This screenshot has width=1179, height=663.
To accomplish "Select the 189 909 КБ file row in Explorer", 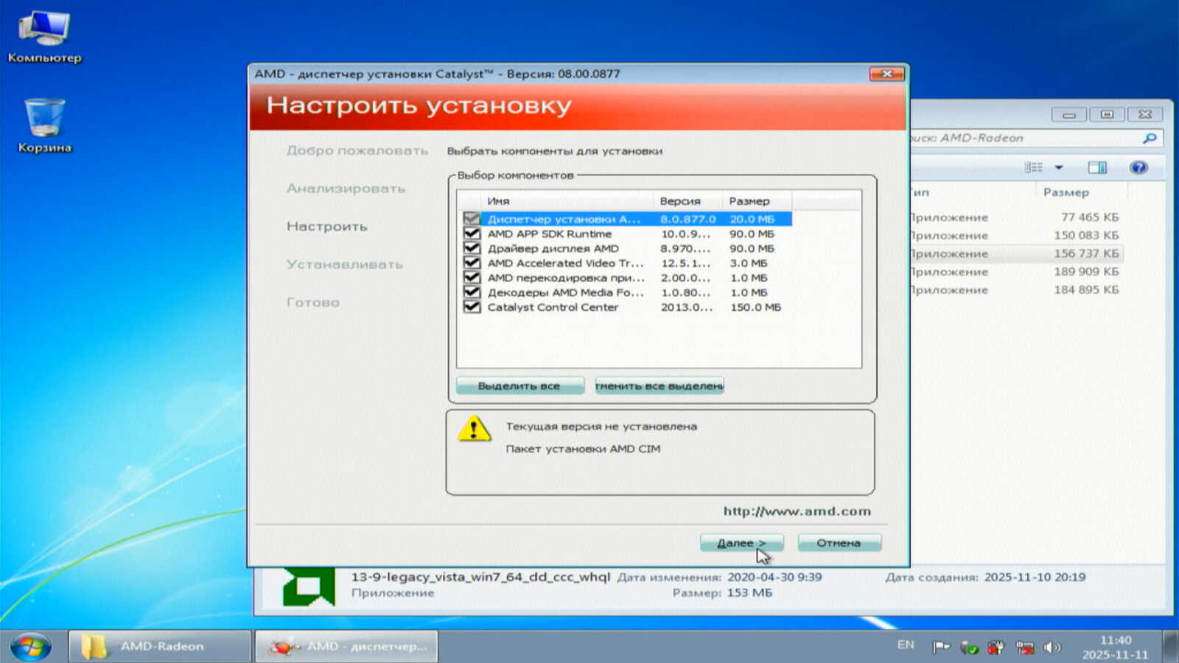I will pyautogui.click(x=1016, y=272).
